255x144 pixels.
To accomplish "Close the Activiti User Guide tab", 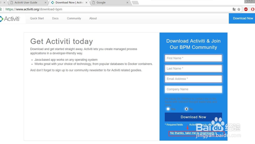I will pos(45,3).
